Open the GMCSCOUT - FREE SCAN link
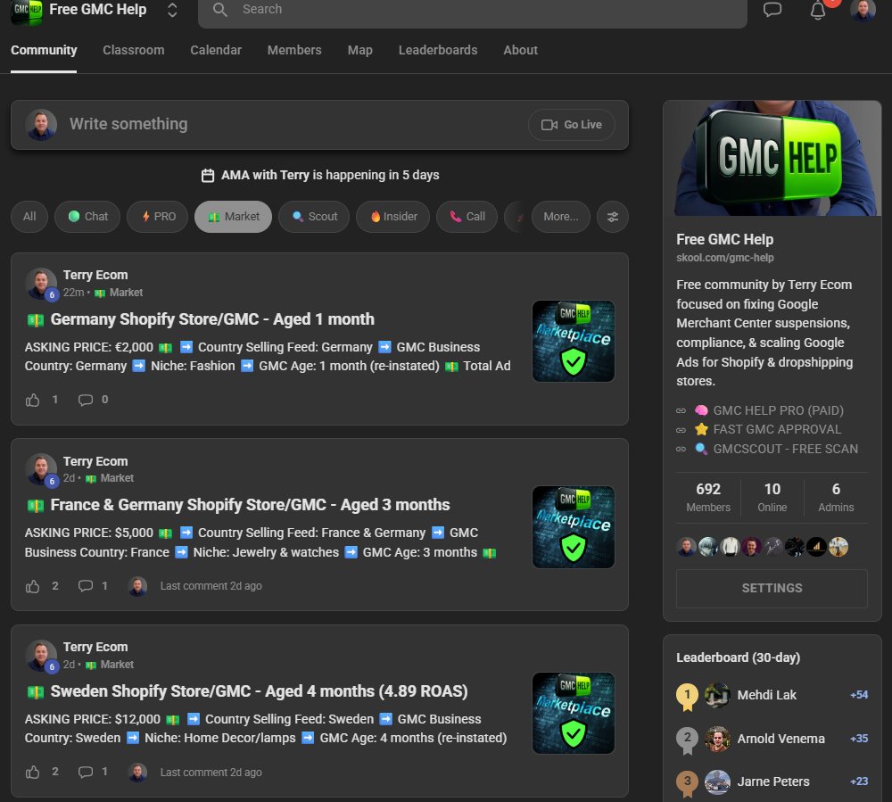The image size is (892, 802). (x=786, y=450)
